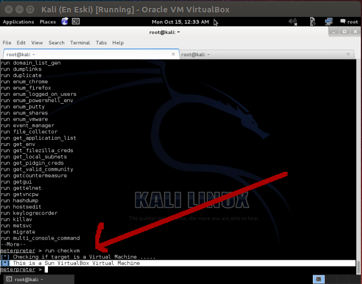Open the Places menu
The width and height of the screenshot is (362, 284).
coord(47,22)
